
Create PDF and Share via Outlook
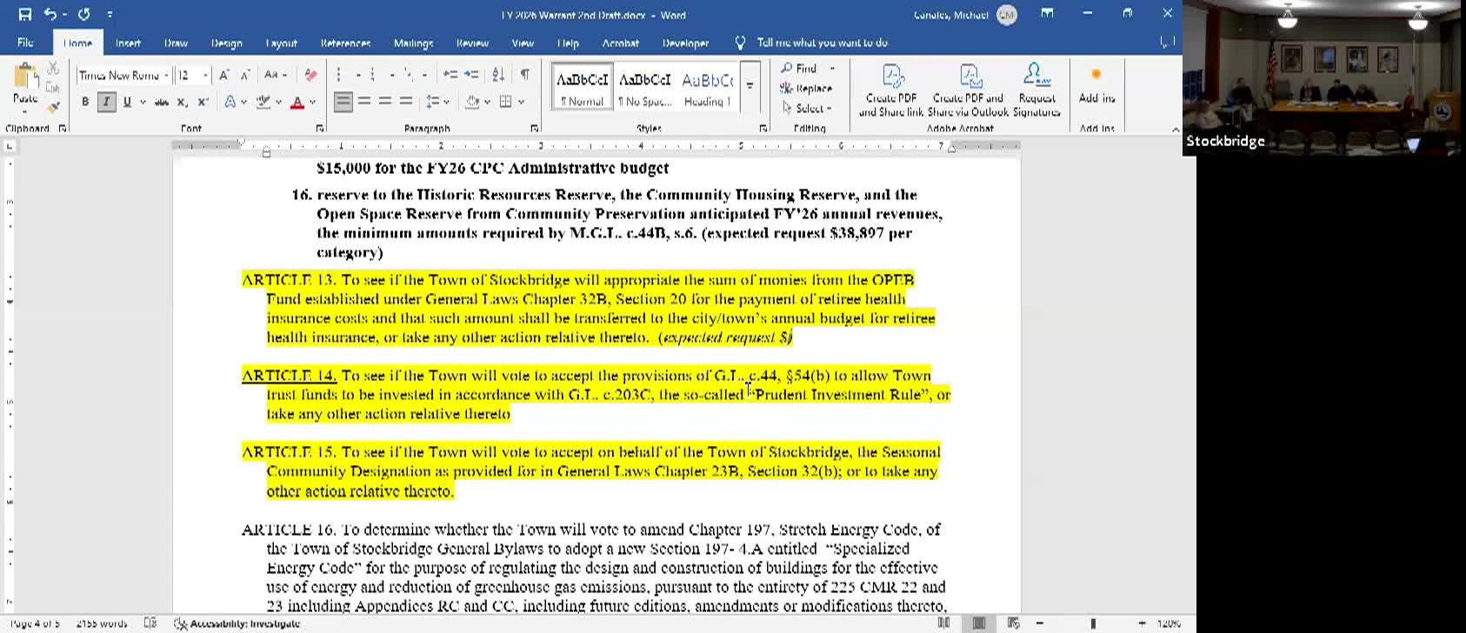pyautogui.click(x=968, y=90)
